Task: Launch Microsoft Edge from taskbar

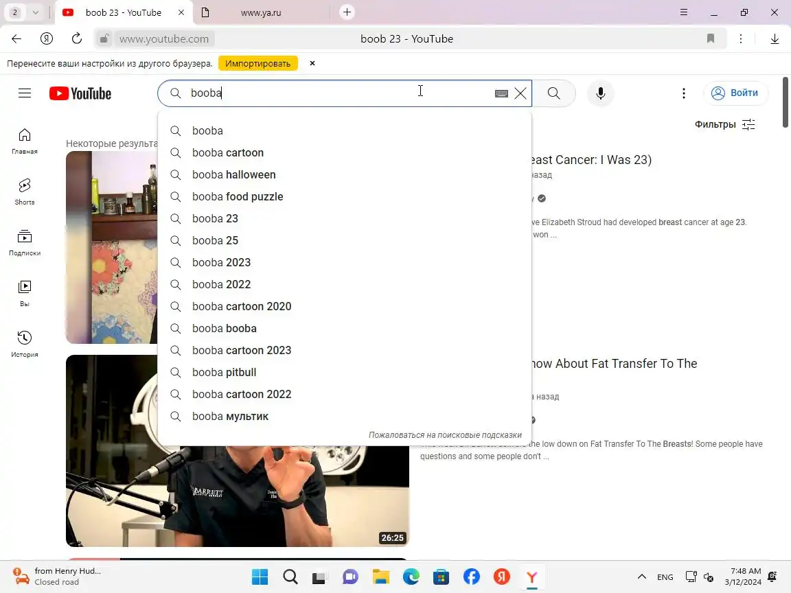Action: click(x=411, y=577)
